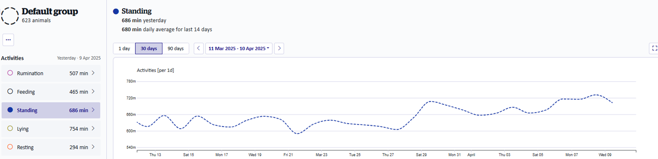Click the 686 min yesterday summary
Screen dimensions: 658x159
click(x=144, y=20)
